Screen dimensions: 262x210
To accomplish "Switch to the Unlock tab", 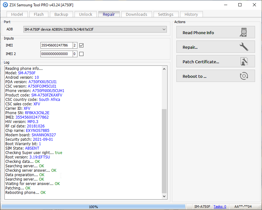I will tap(86, 14).
